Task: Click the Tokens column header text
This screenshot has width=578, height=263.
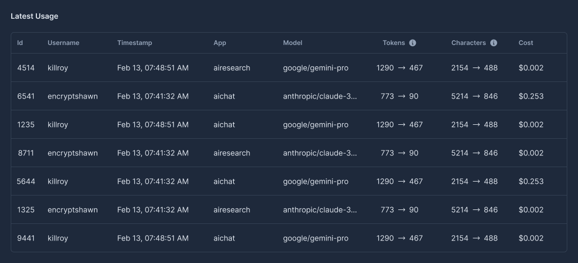Action: pyautogui.click(x=393, y=43)
